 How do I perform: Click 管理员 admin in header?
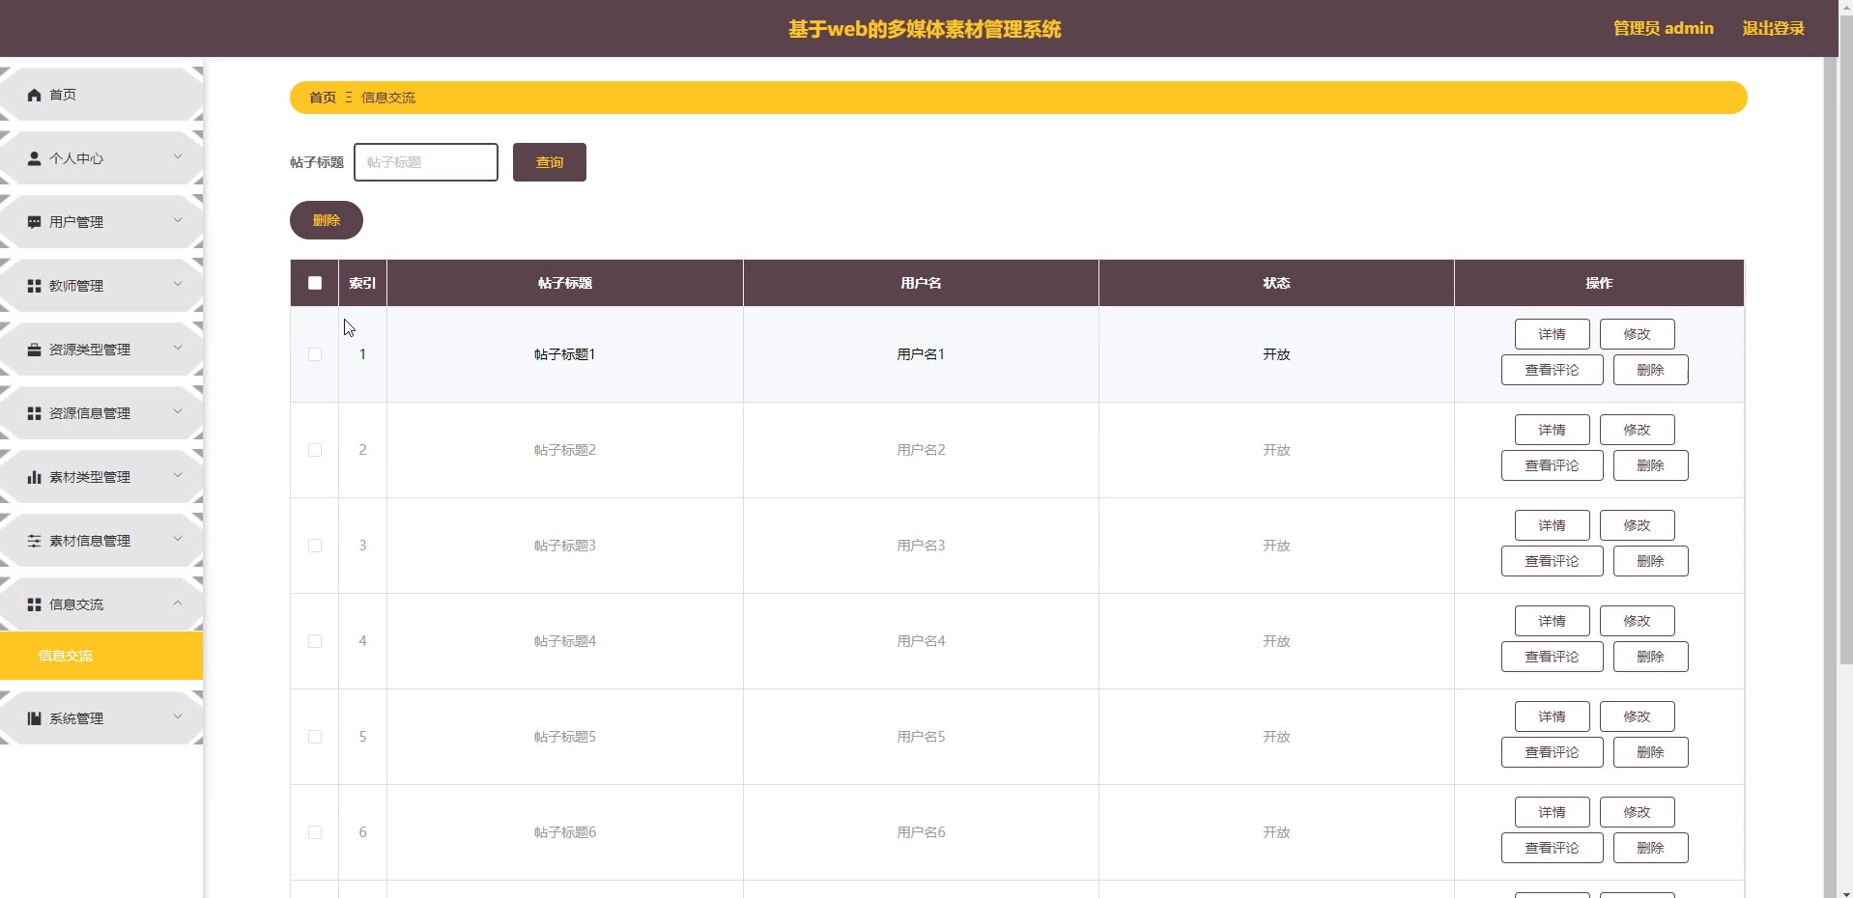coord(1664,28)
